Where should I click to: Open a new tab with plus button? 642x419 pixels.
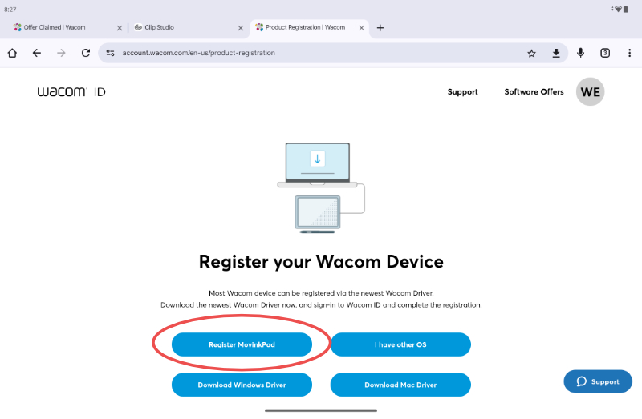pos(380,28)
